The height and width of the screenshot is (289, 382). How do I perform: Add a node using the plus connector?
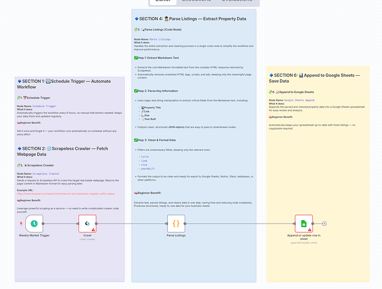pos(324,224)
